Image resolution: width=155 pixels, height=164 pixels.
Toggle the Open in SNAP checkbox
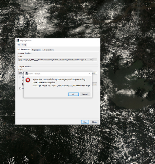[20, 88]
